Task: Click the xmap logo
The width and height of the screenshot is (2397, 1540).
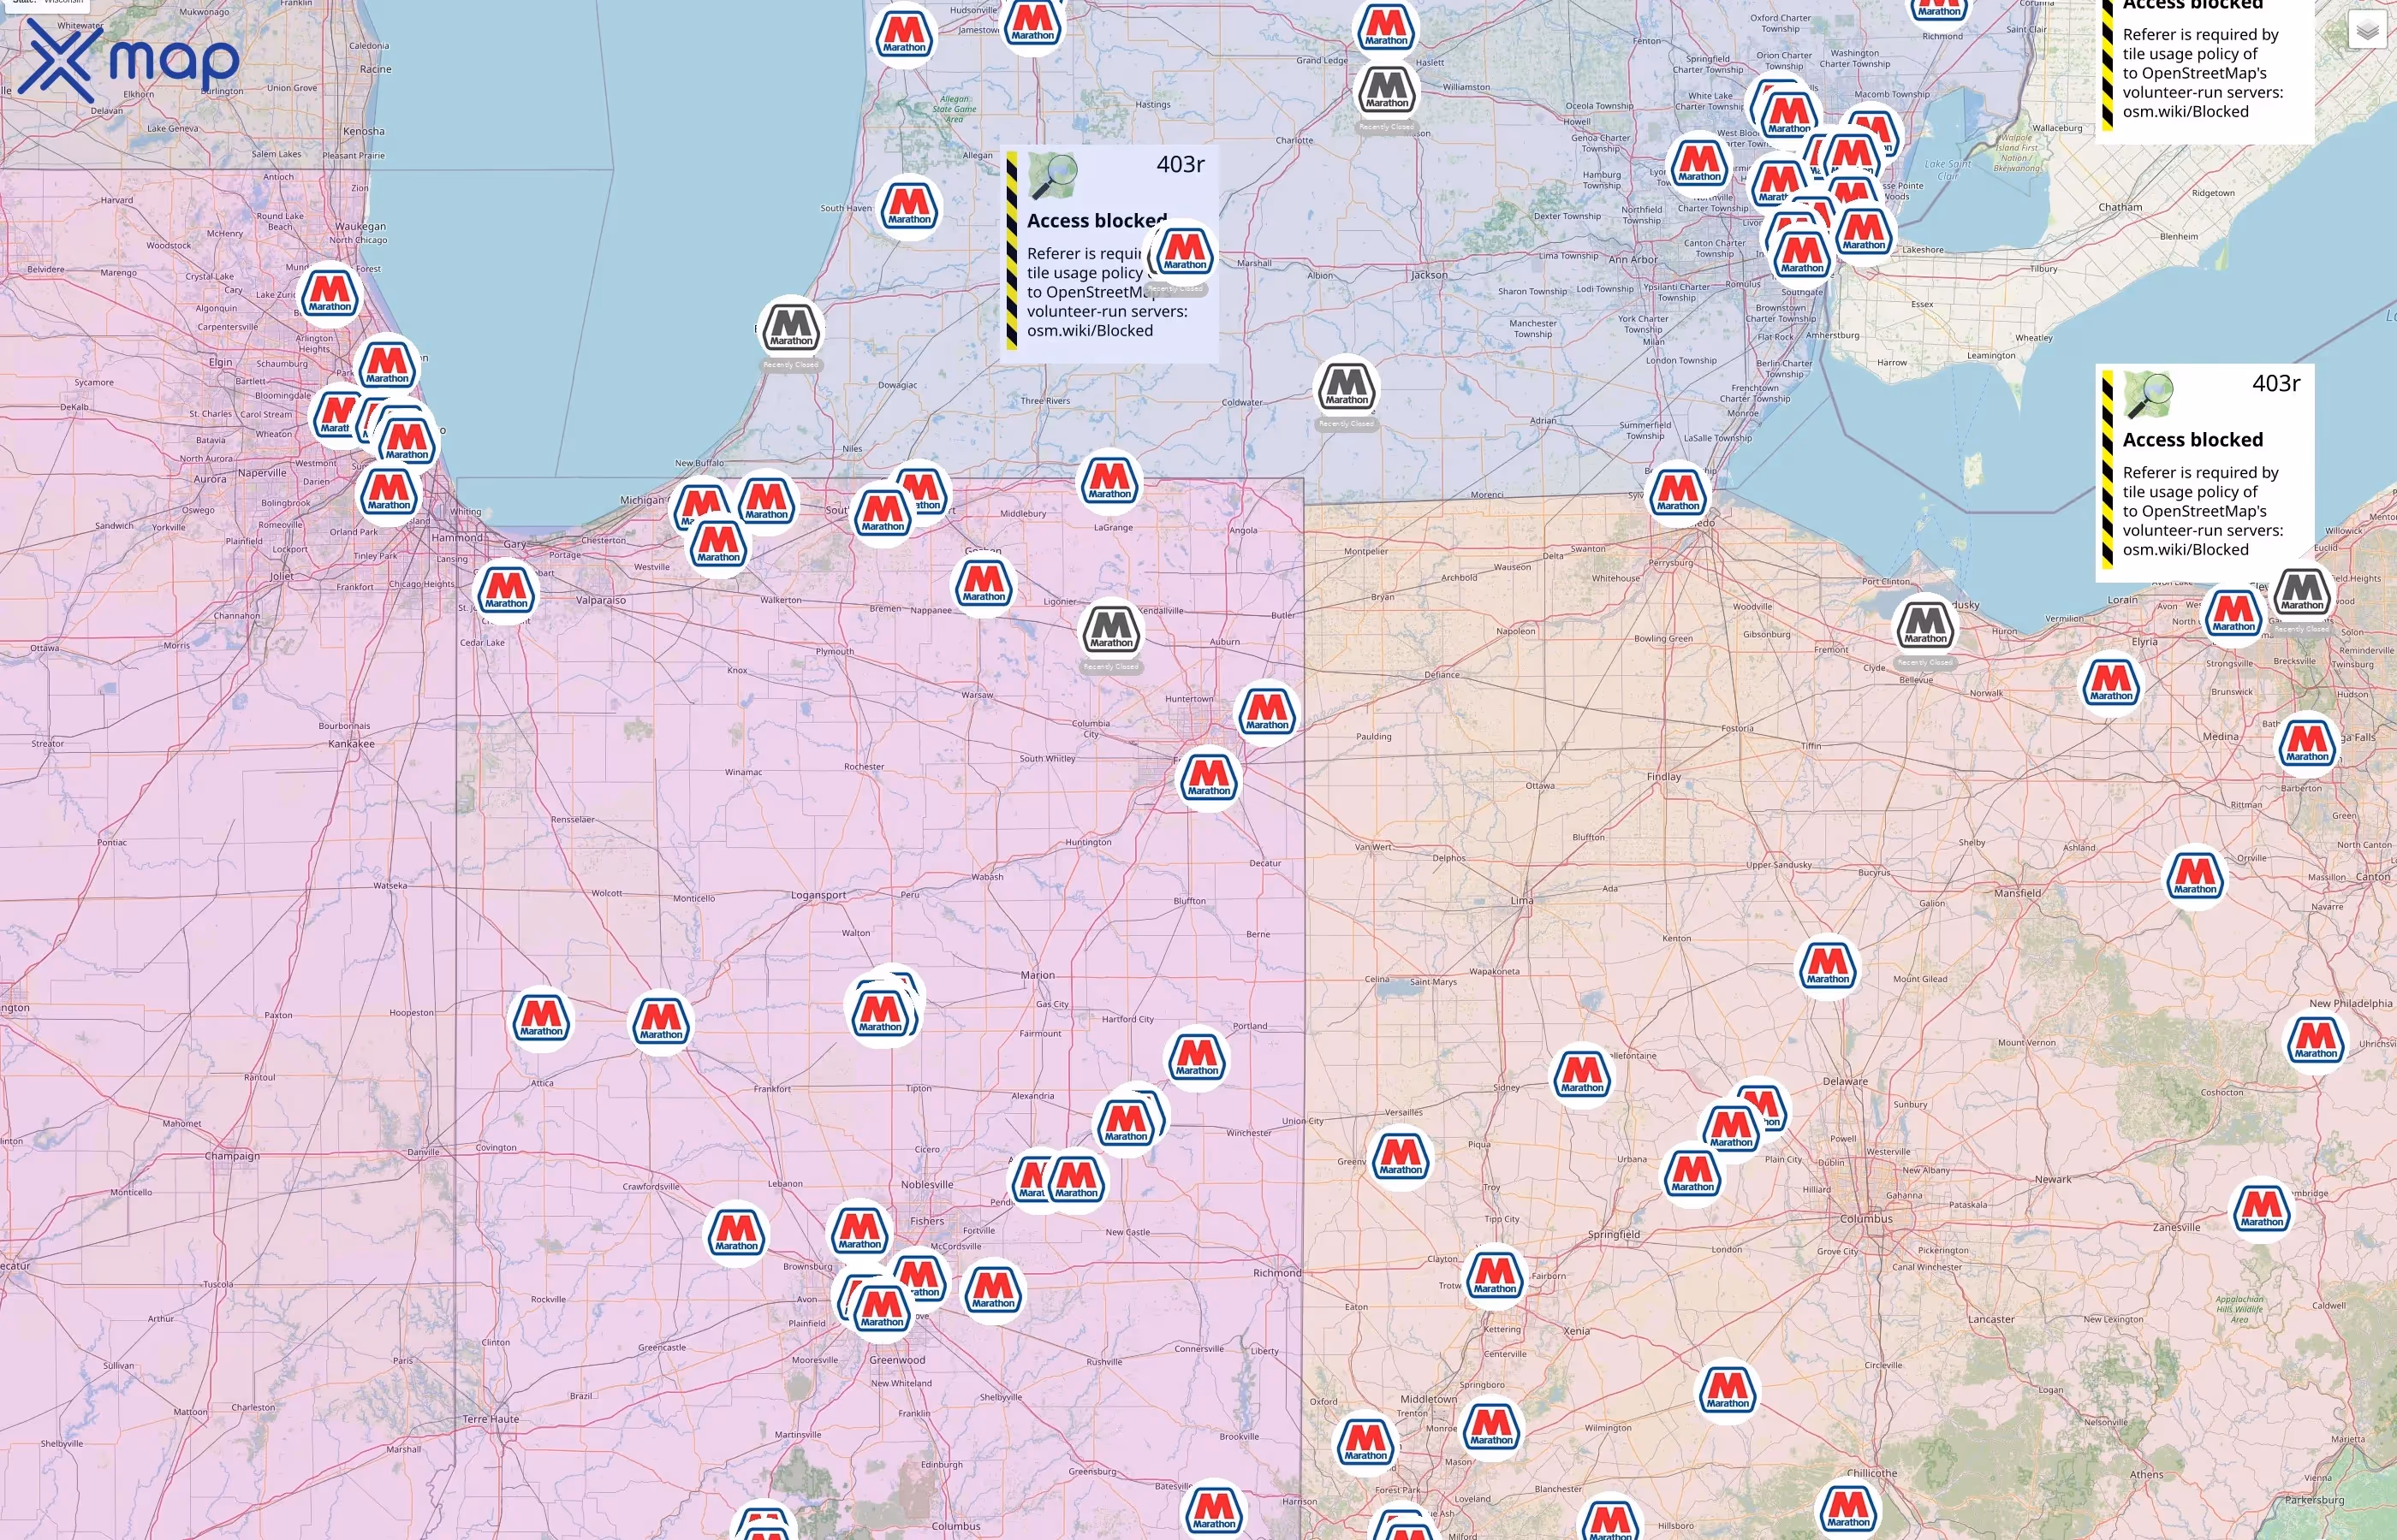Action: (128, 60)
